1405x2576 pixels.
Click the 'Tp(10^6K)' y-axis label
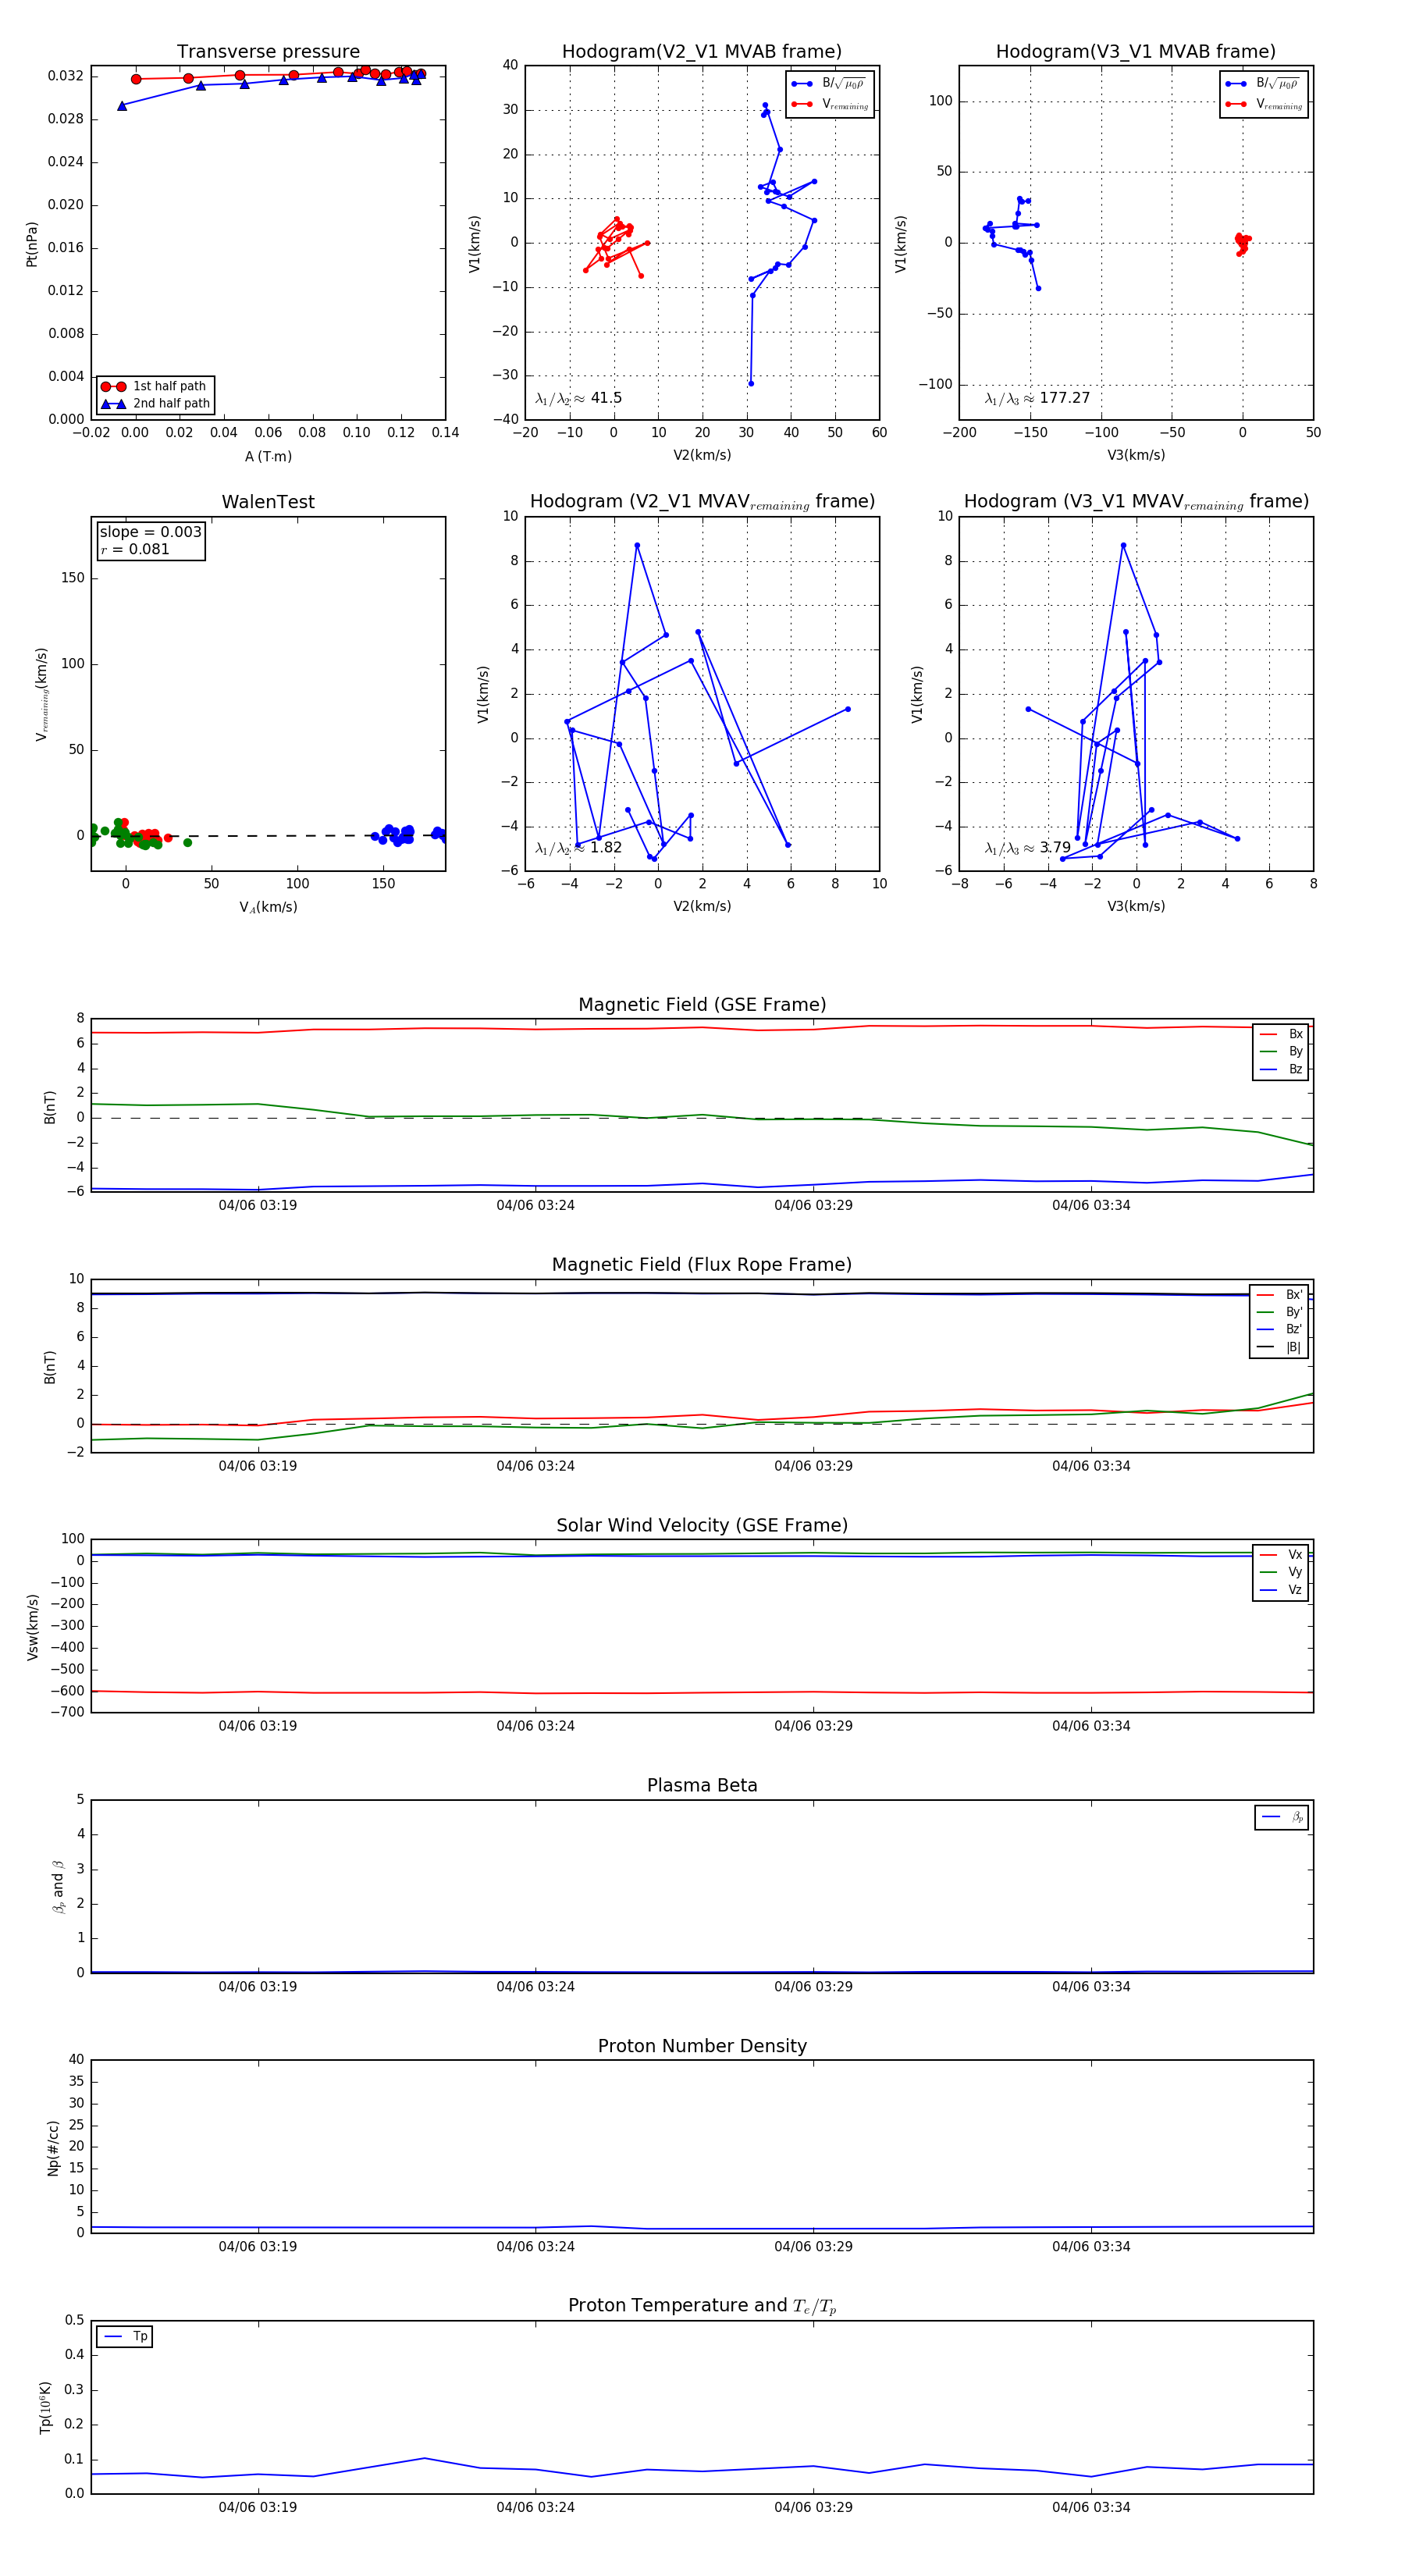point(45,2408)
